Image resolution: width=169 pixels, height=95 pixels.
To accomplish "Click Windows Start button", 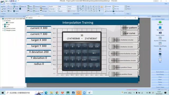I will tap(3, 93).
